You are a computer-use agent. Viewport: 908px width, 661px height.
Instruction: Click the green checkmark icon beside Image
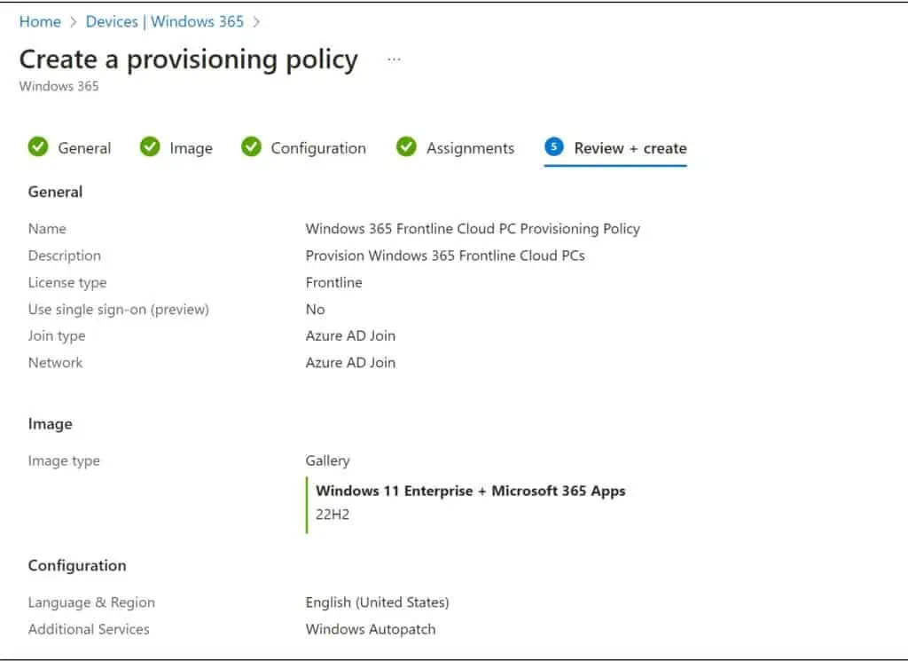pyautogui.click(x=150, y=147)
